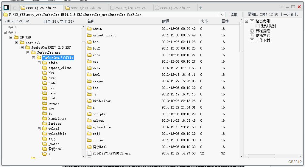Switch to the fourth cmxw.zjicm.edu.cn tab
The width and height of the screenshot is (305, 167).
[x=175, y=8]
